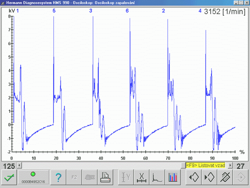The height and width of the screenshot is (188, 250).
Task: Open the colored bar chart view
Action: tap(173, 177)
